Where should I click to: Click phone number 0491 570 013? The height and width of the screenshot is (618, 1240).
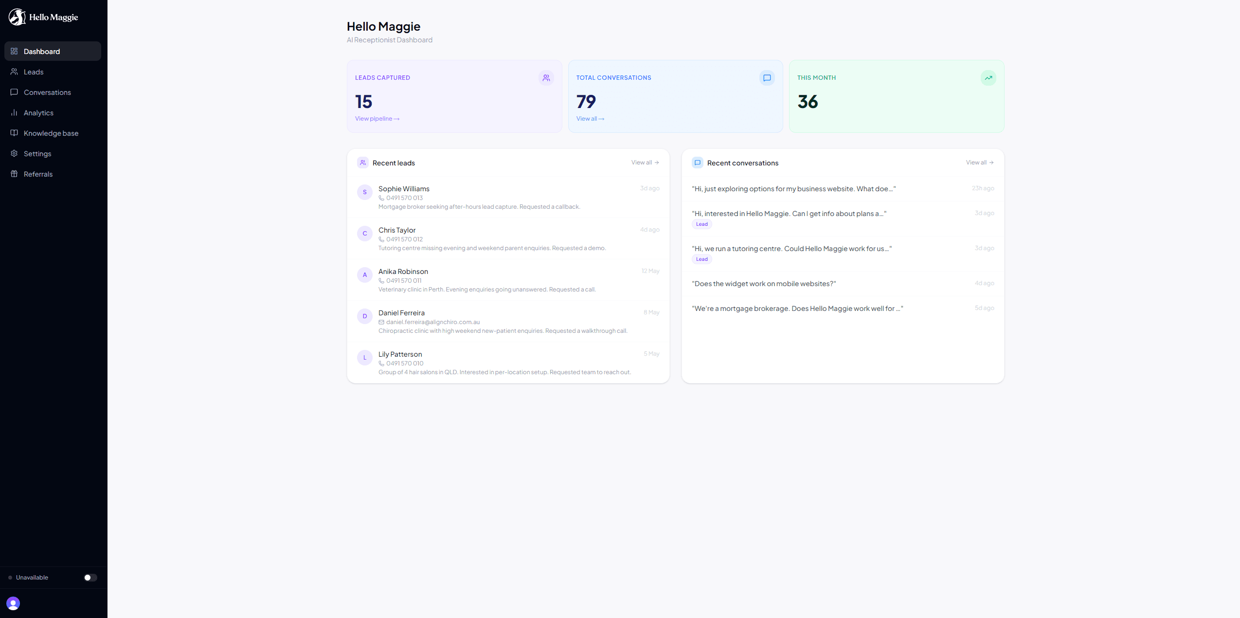point(404,198)
